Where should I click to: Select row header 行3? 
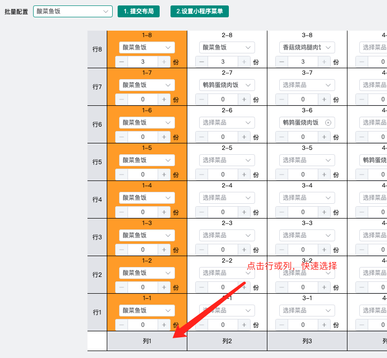(97, 237)
